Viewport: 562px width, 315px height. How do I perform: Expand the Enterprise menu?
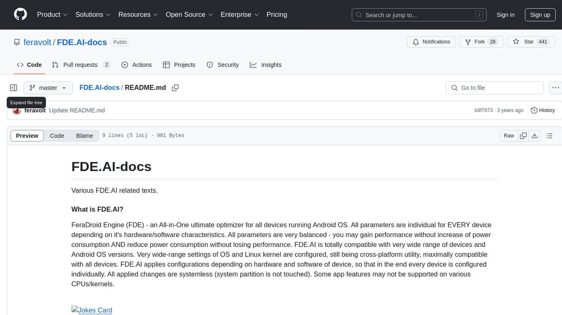pyautogui.click(x=240, y=14)
